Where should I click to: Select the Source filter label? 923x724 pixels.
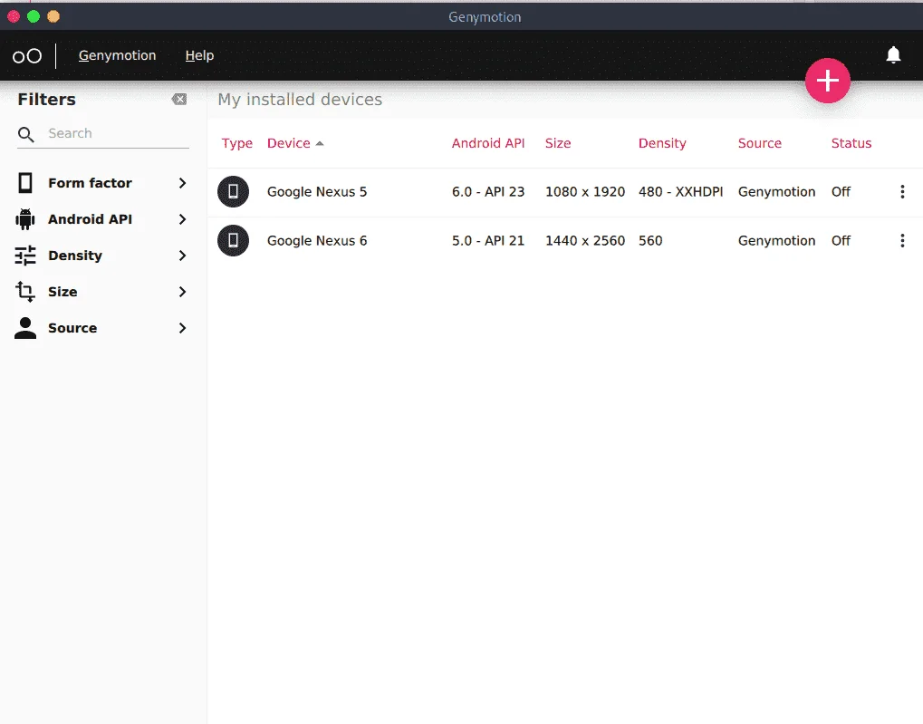pyautogui.click(x=72, y=328)
